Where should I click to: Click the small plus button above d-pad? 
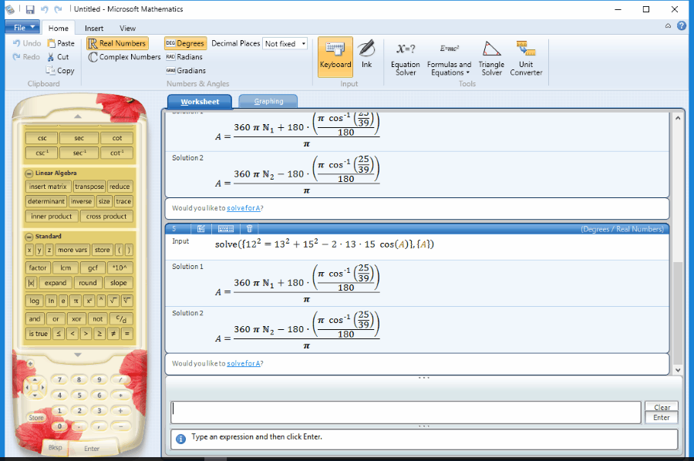[30, 364]
